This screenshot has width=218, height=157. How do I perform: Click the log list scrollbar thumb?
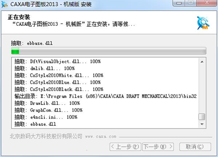click(202, 117)
